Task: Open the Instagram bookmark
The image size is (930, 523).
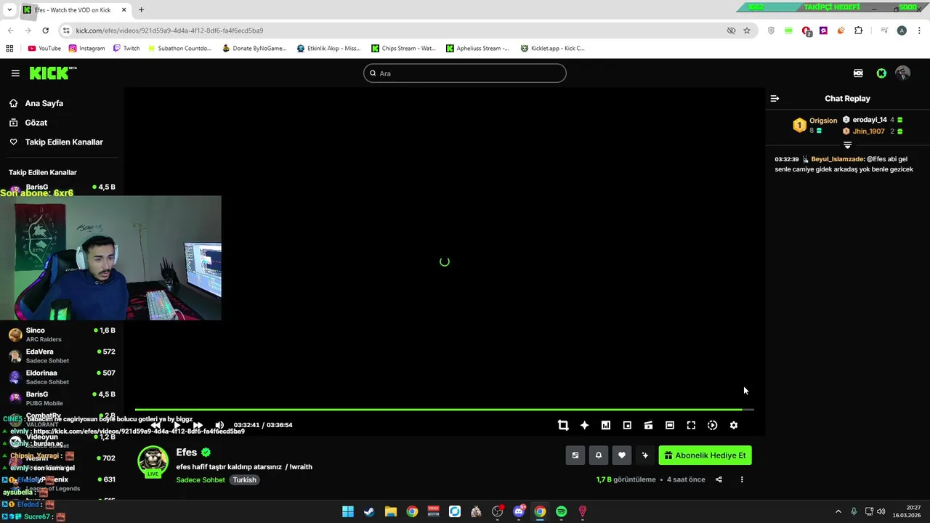Action: coord(86,49)
